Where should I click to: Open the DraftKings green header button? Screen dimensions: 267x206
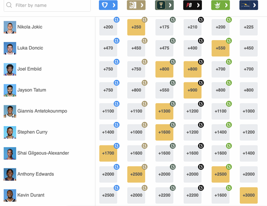point(220,5)
